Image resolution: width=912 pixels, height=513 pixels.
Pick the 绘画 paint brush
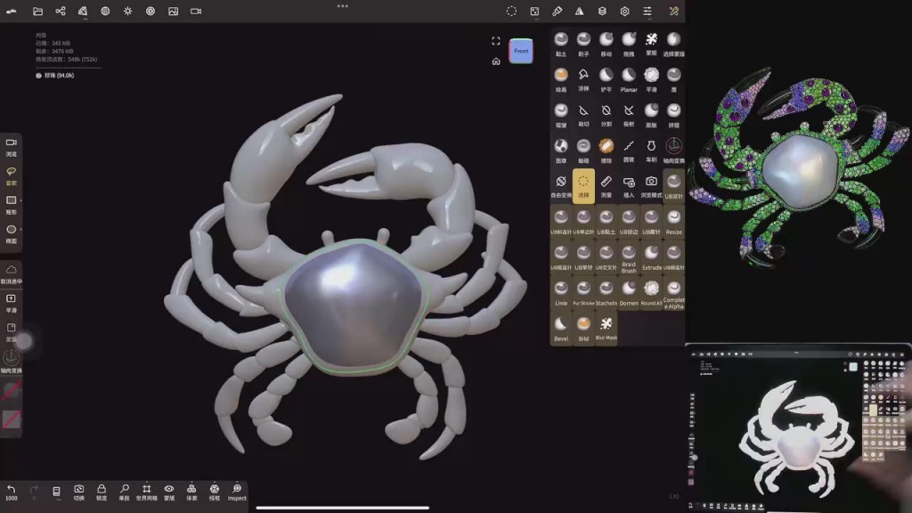point(561,79)
